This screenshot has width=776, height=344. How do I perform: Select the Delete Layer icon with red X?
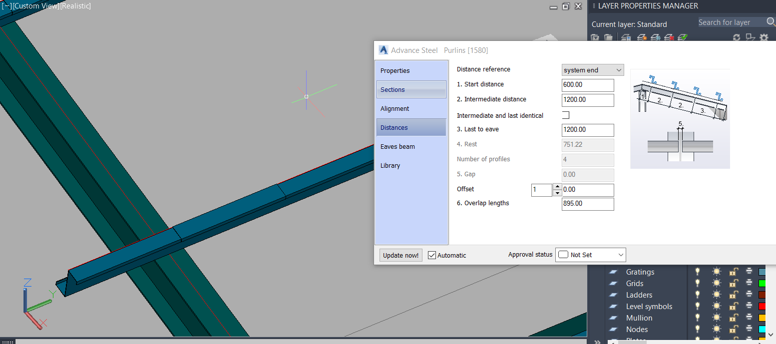(x=669, y=38)
